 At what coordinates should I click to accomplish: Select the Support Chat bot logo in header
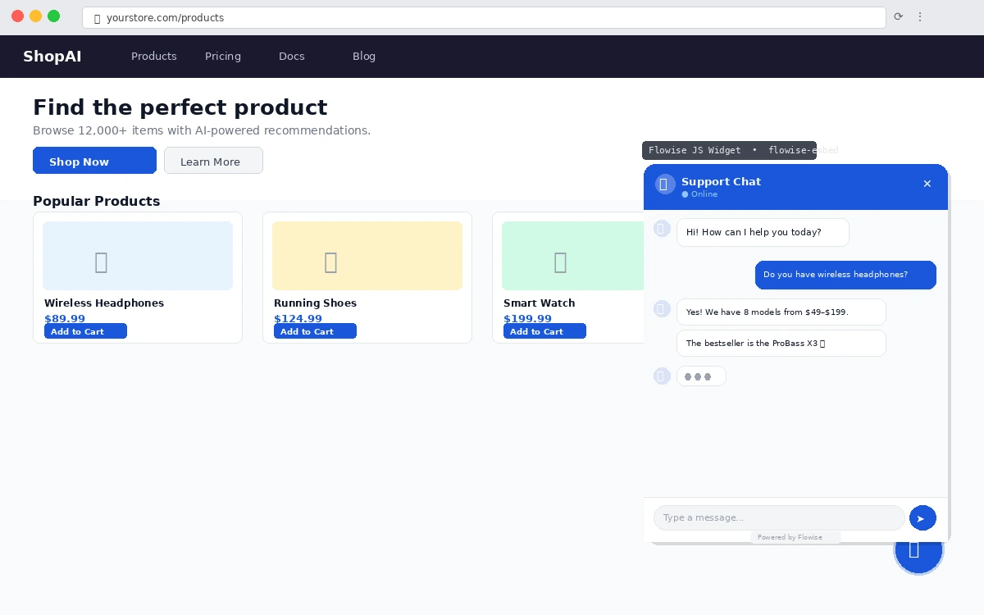pos(664,184)
